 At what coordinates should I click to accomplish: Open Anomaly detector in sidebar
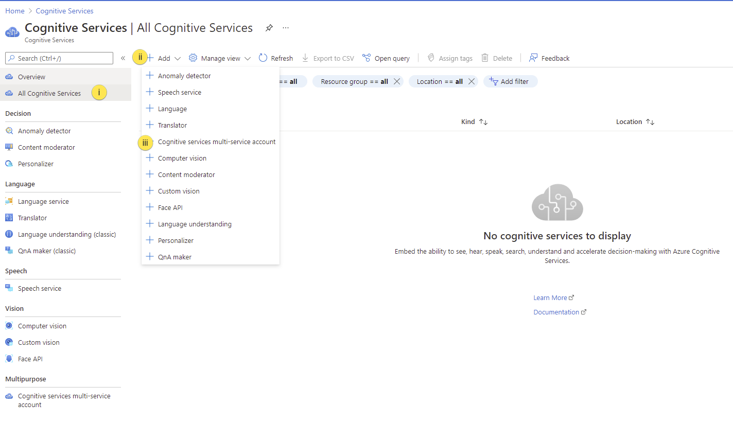[x=44, y=131]
